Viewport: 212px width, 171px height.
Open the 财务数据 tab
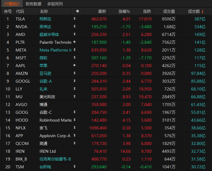34,4
